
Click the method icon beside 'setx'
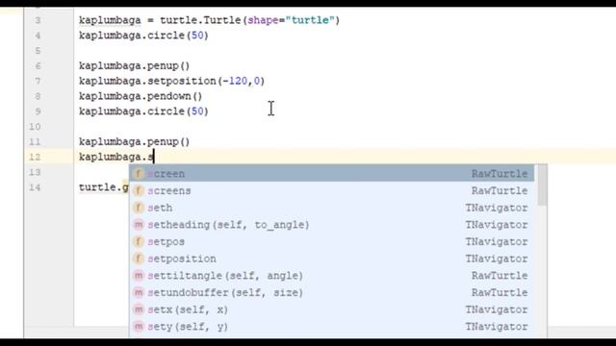coord(139,309)
